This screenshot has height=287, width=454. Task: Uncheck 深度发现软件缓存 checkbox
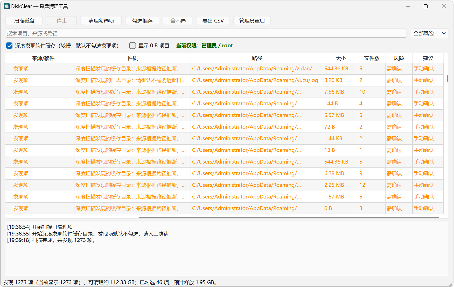(9, 46)
